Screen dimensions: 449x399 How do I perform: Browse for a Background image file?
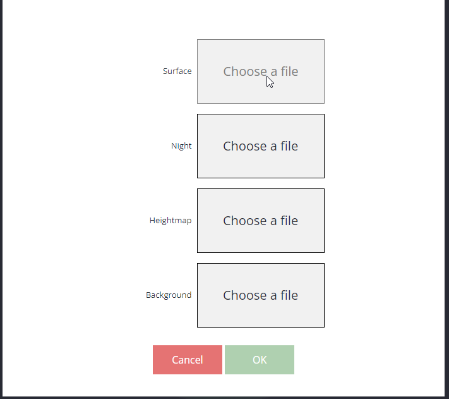click(x=261, y=295)
